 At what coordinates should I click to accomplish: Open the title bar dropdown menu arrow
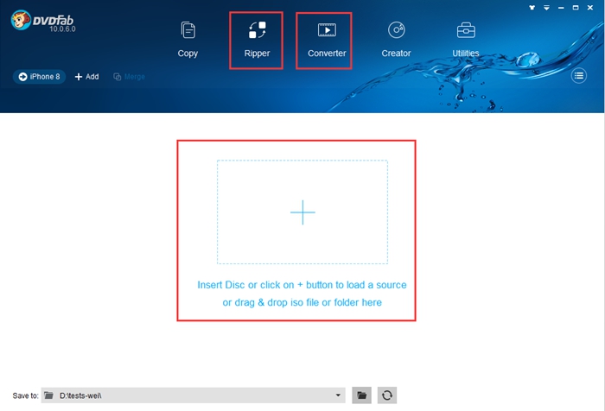pos(546,7)
